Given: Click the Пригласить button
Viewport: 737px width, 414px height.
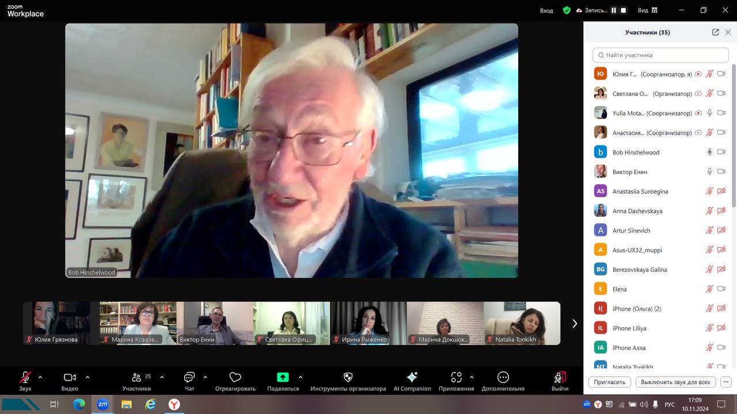Looking at the screenshot, I should pos(609,382).
